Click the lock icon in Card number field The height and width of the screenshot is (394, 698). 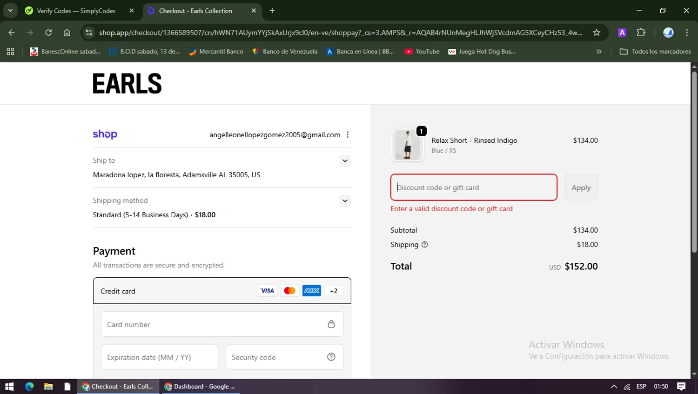pos(331,324)
